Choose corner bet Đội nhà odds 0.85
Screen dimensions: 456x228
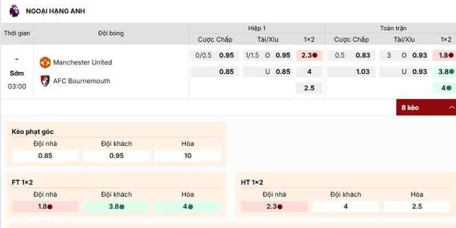tap(45, 156)
